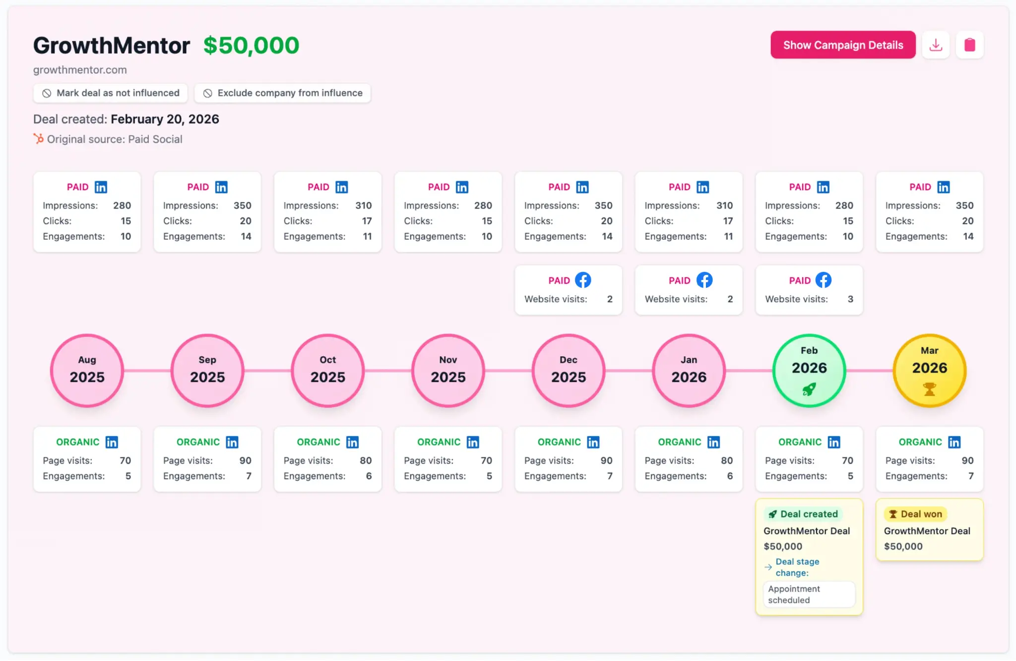Click Facebook icon in Jan 2026 paid card
Screen dimensions: 1016x661
[704, 280]
